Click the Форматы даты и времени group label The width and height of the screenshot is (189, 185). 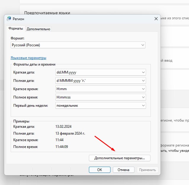pos(34,64)
